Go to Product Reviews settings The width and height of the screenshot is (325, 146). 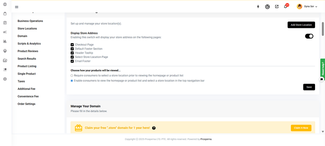[x=28, y=51]
